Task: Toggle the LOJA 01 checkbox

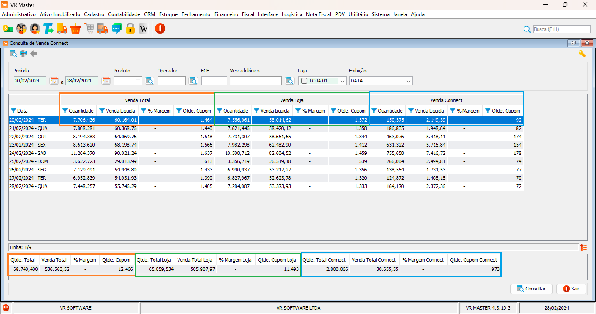Action: (304, 81)
